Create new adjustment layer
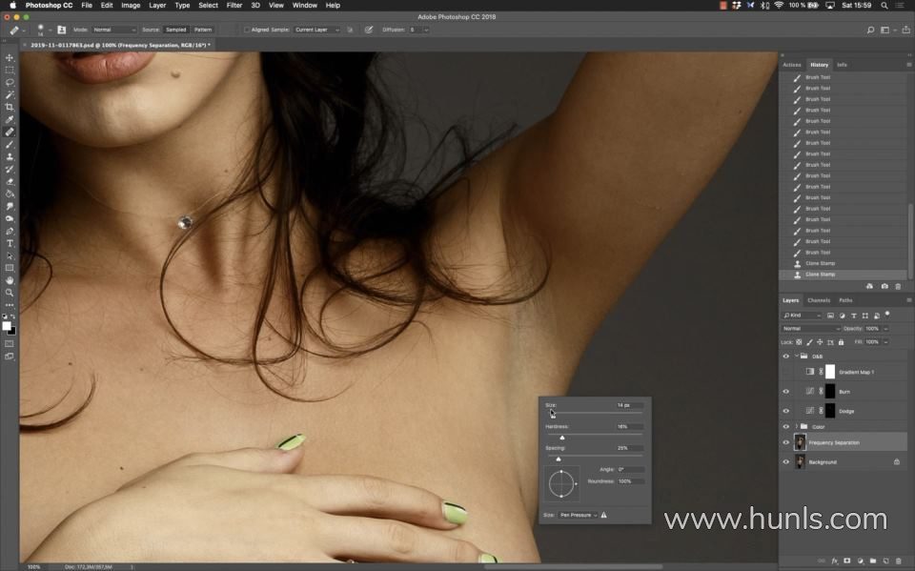 click(x=860, y=561)
